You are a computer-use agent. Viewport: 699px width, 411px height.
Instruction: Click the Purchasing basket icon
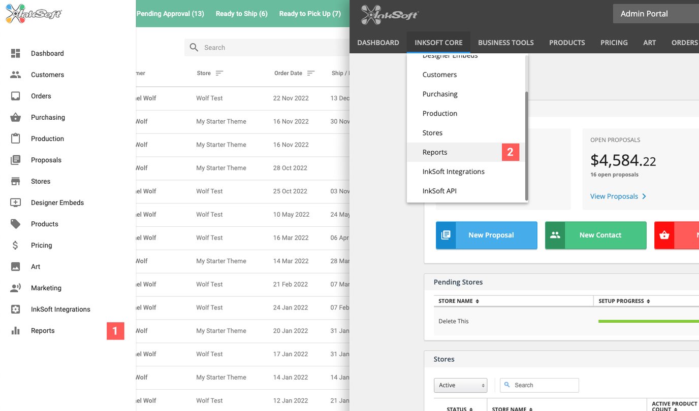point(16,117)
